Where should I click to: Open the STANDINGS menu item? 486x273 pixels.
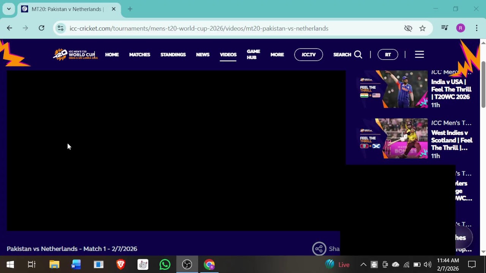point(173,55)
